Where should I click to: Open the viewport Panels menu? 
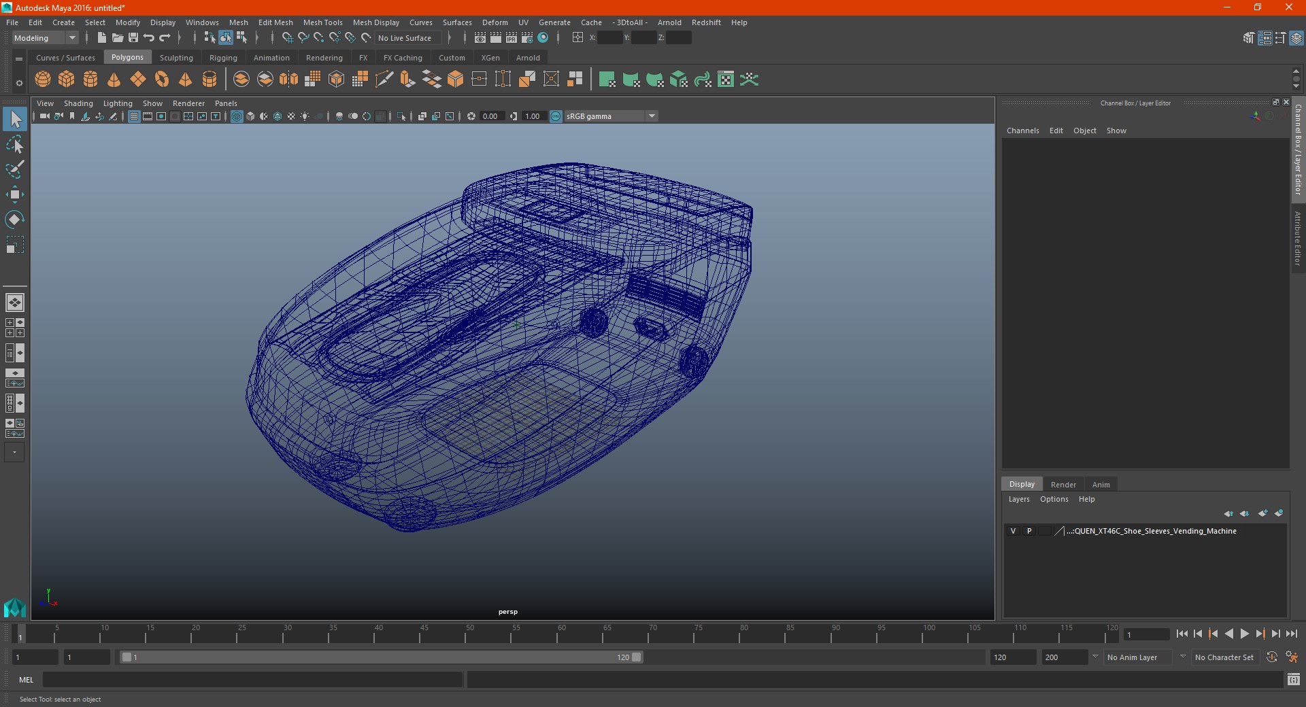click(226, 103)
